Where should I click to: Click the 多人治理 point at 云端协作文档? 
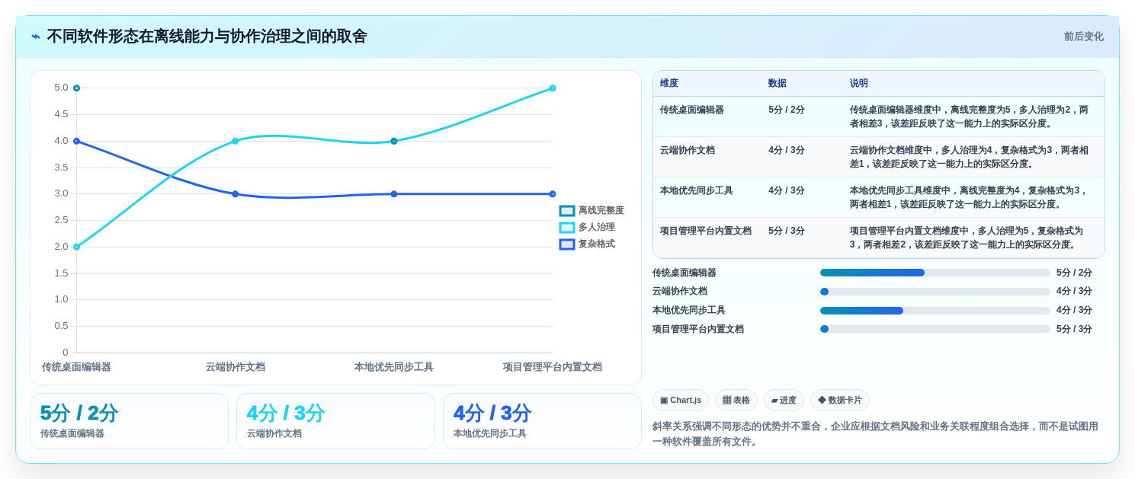(x=235, y=141)
